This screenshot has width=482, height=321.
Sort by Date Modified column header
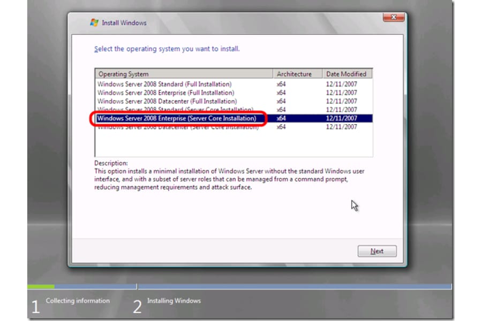(347, 74)
